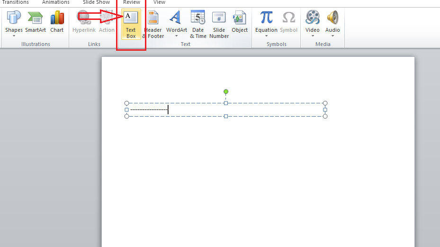Image resolution: width=440 pixels, height=247 pixels.
Task: Open Header & Footer settings
Action: click(153, 25)
